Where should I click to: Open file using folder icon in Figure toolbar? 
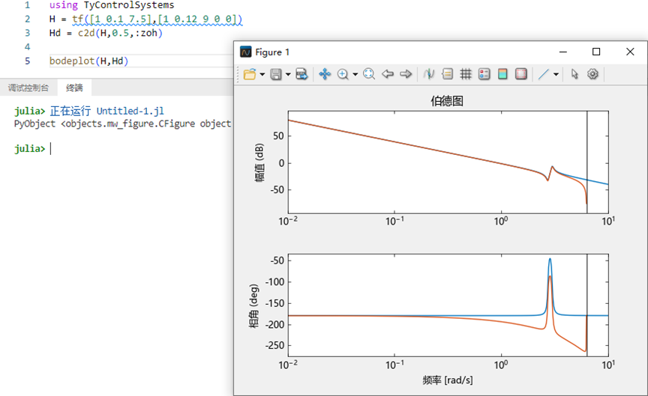[x=249, y=74]
